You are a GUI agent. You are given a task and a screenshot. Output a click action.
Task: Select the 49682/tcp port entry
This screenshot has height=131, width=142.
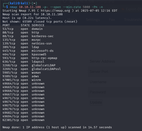pos(11,113)
